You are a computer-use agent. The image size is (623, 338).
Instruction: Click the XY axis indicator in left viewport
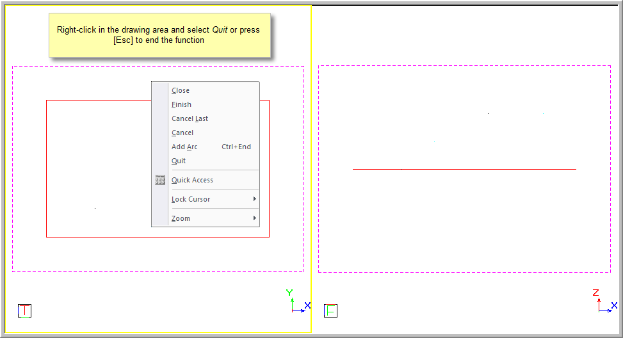(297, 302)
